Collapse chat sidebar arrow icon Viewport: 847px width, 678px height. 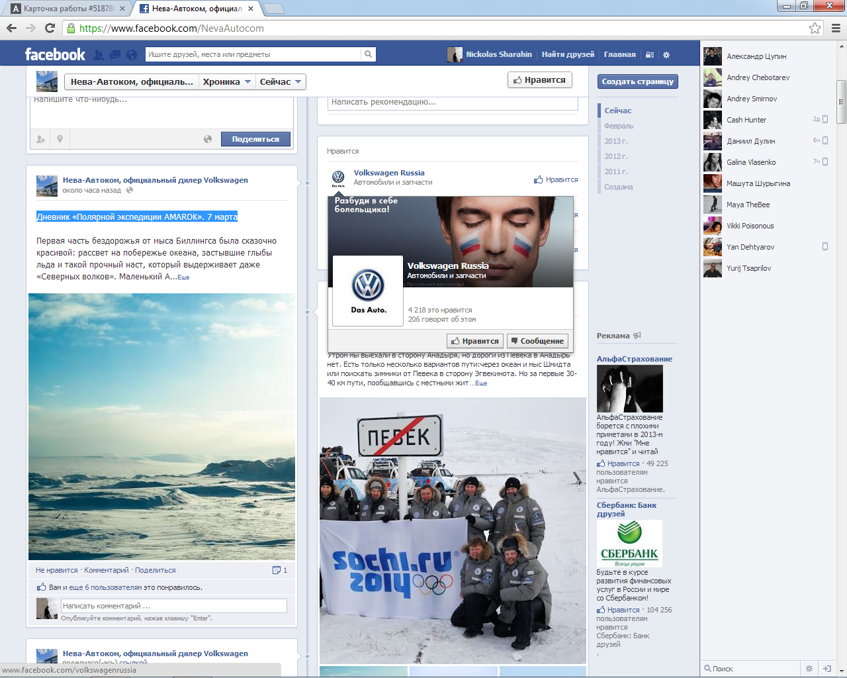pyautogui.click(x=826, y=669)
